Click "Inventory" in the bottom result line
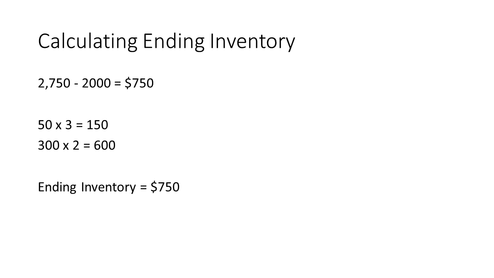Image resolution: width=494 pixels, height=278 pixels. point(109,187)
